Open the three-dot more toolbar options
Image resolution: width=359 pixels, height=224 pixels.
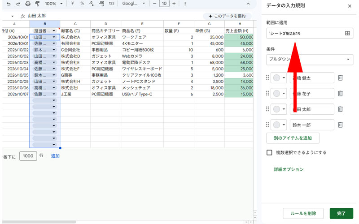coord(185,4)
